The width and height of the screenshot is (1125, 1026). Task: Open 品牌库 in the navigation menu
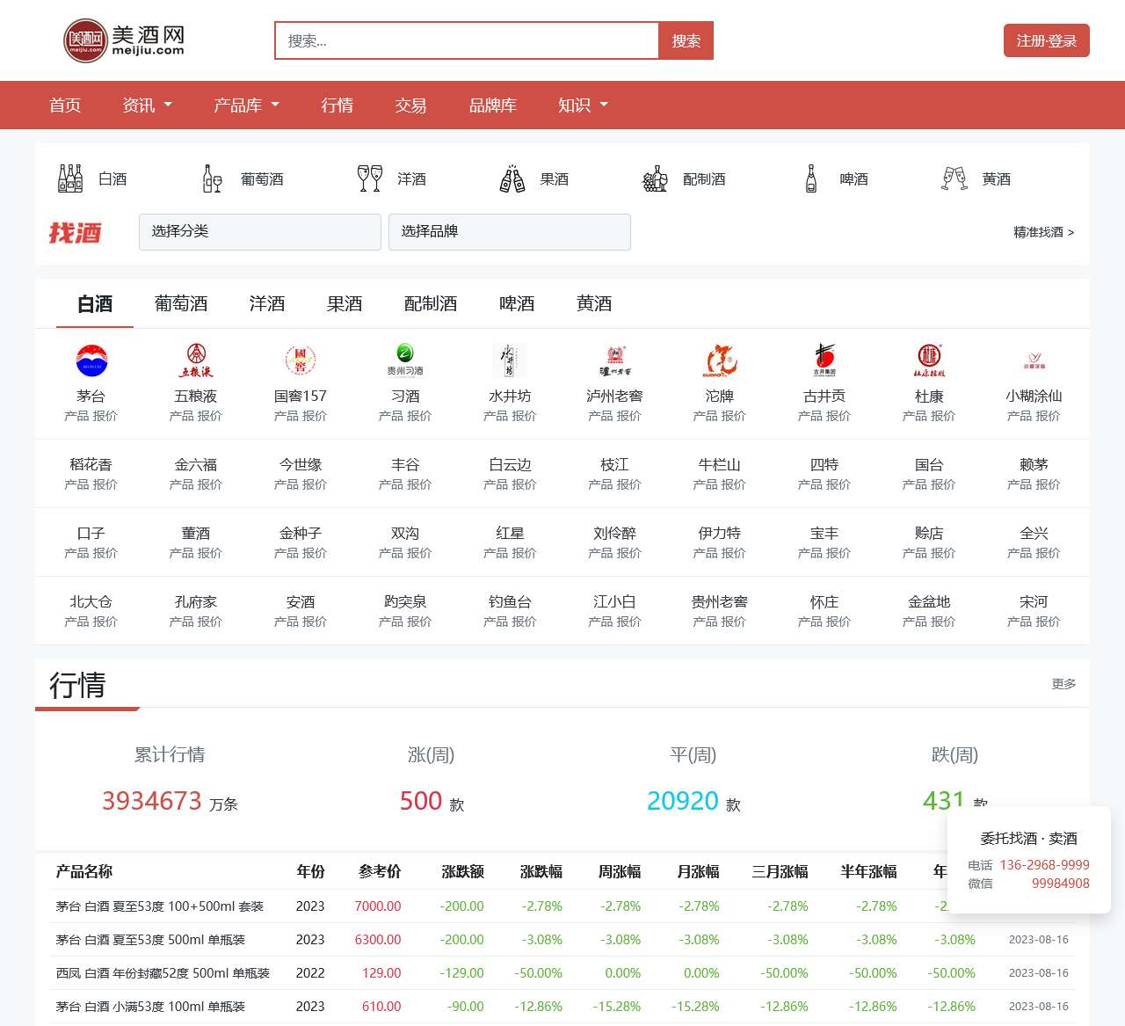493,105
